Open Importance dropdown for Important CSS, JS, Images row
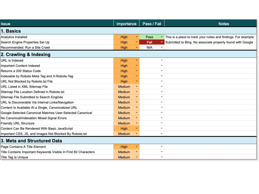 click(x=136, y=134)
